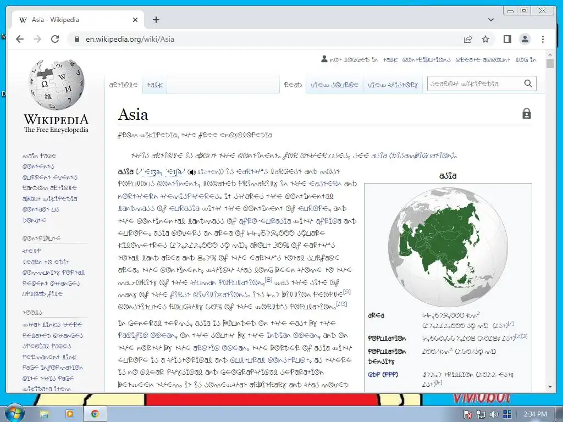This screenshot has height=422, width=563.
Task: Bookmark this page with the star
Action: 485,39
